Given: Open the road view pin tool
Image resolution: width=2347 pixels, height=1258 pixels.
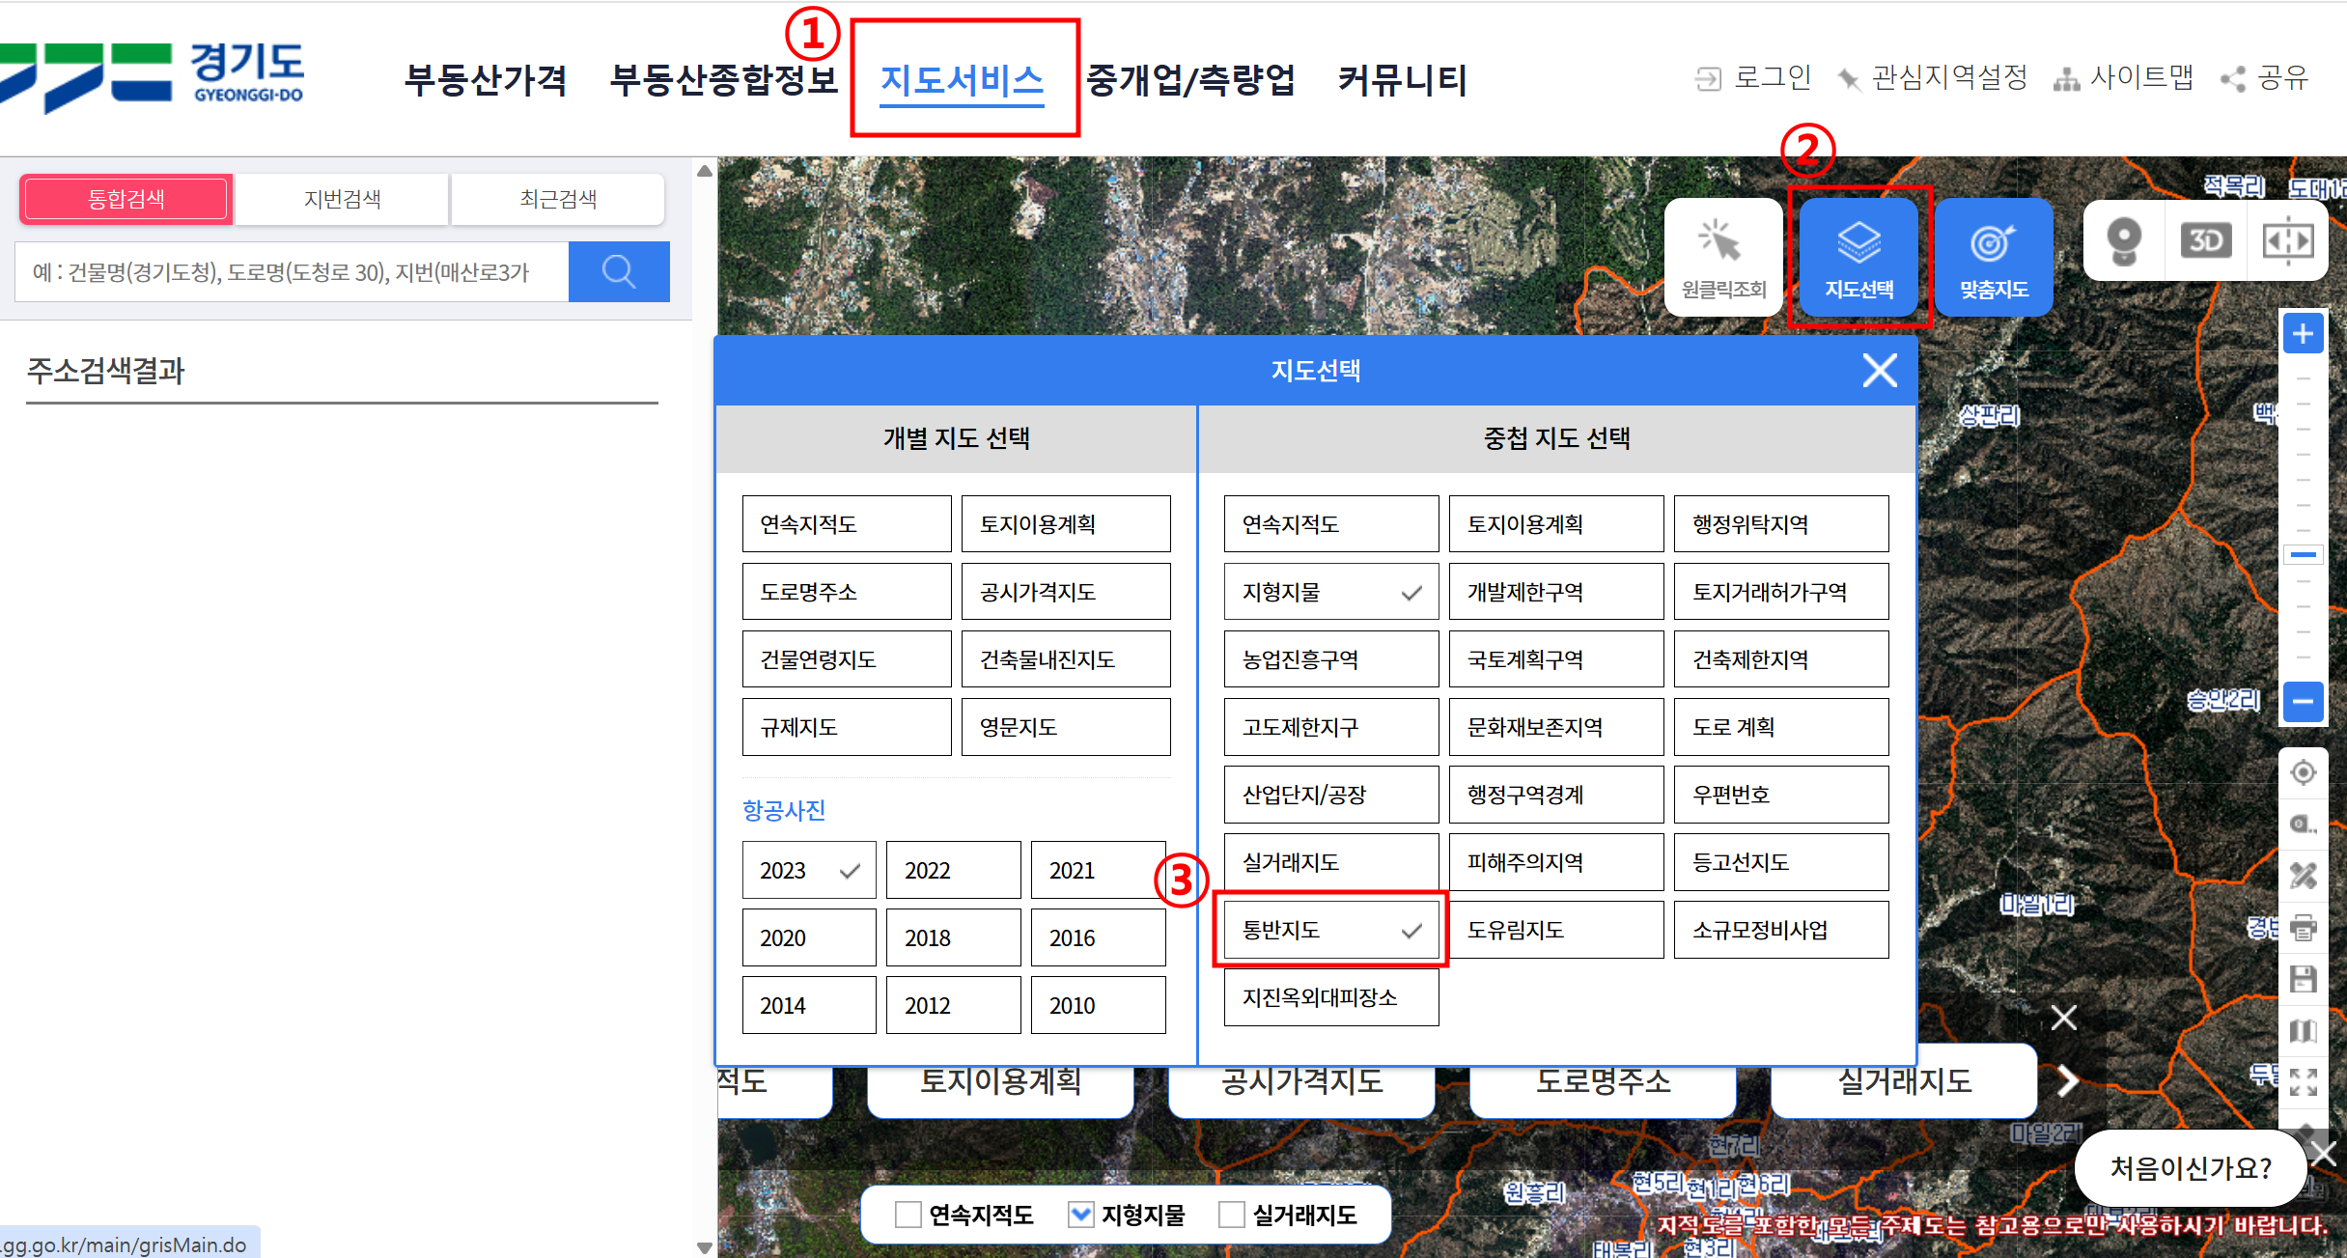Looking at the screenshot, I should point(2123,240).
